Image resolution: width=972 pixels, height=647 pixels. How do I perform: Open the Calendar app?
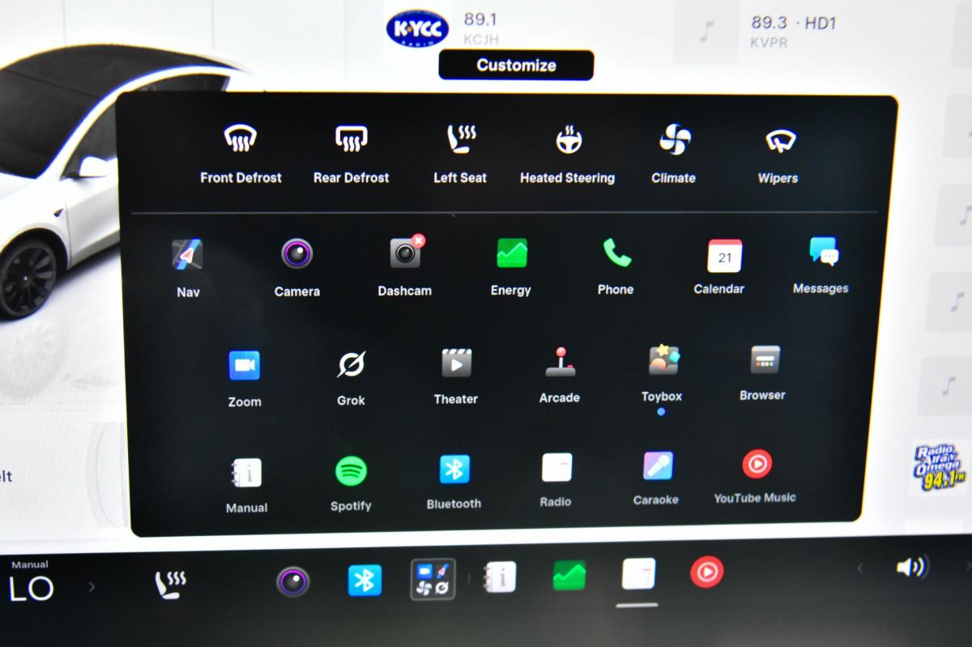coord(719,266)
